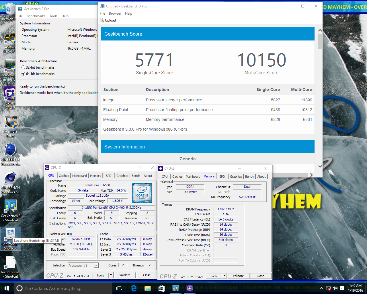367x294 pixels.
Task: Switch to CPU-Z app in taskbar
Action: click(190, 288)
